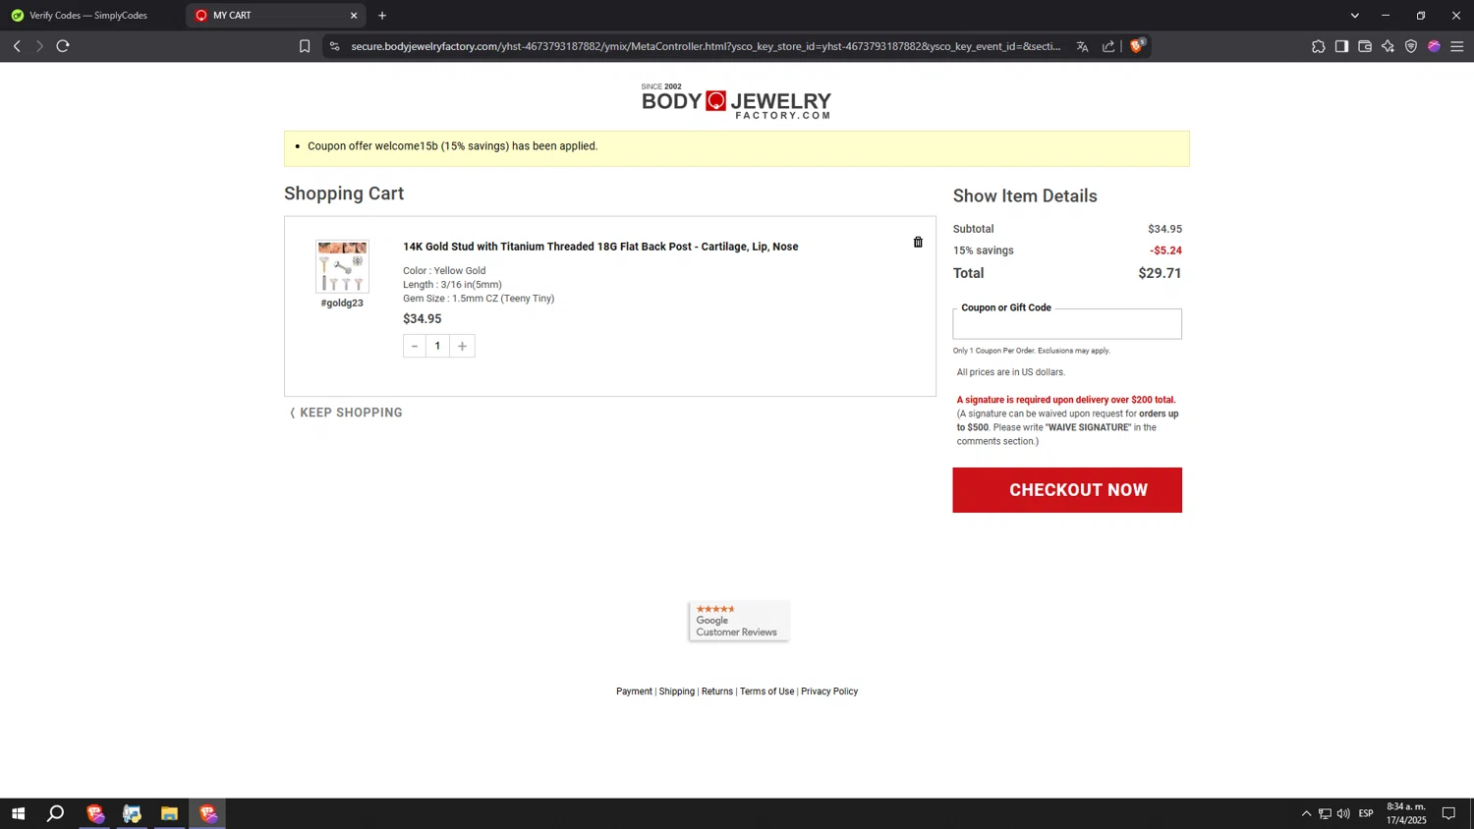The image size is (1474, 829).
Task: Click the Show Item Details heading
Action: [1025, 195]
